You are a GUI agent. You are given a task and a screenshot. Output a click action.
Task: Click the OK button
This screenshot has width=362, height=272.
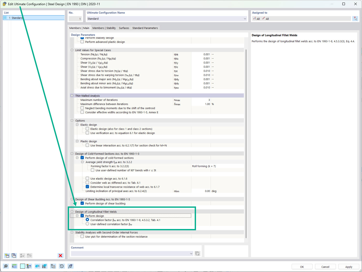(x=302, y=267)
